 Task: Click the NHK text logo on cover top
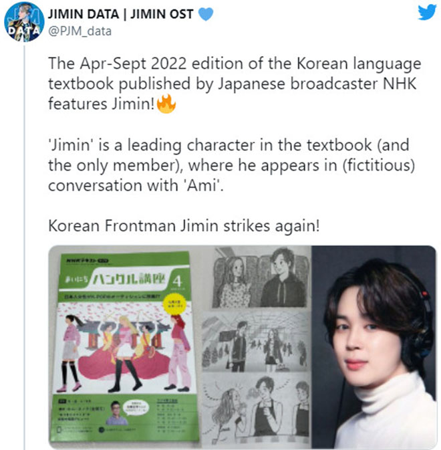(87, 261)
